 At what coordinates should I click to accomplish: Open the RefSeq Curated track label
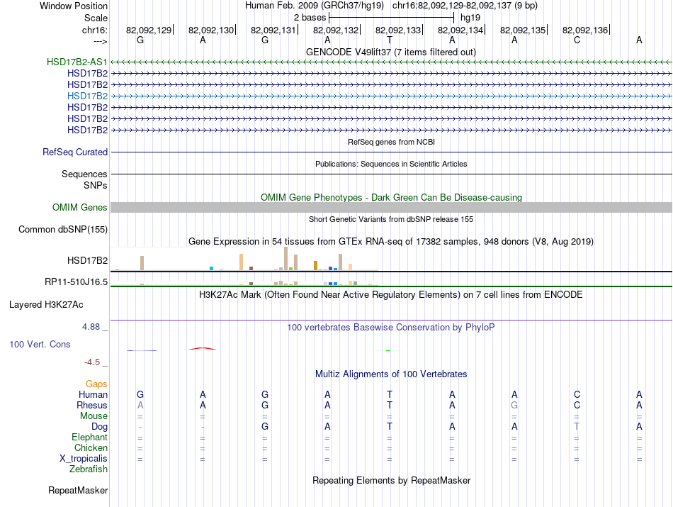pos(74,152)
